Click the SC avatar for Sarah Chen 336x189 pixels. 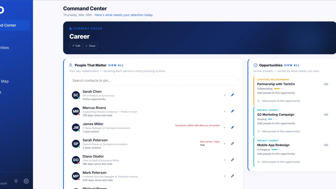tap(76, 95)
